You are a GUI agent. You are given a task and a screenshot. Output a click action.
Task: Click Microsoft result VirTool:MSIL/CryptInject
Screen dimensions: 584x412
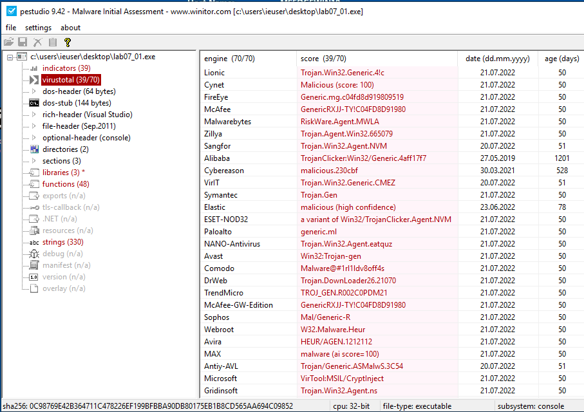pos(342,379)
